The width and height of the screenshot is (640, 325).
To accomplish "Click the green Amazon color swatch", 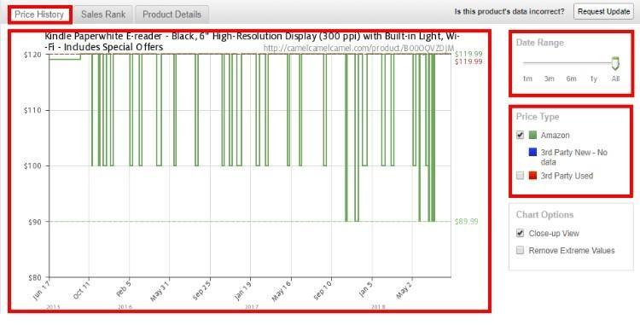I will tap(532, 135).
